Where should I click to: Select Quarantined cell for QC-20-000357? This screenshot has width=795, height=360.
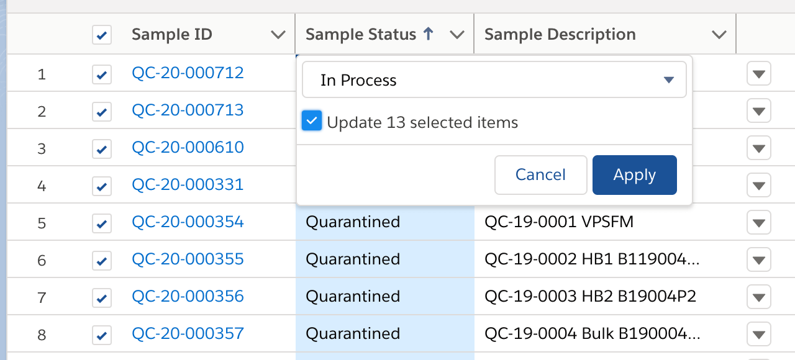tap(385, 334)
